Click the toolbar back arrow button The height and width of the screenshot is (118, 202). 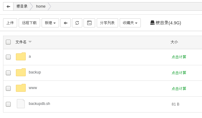(x=65, y=23)
